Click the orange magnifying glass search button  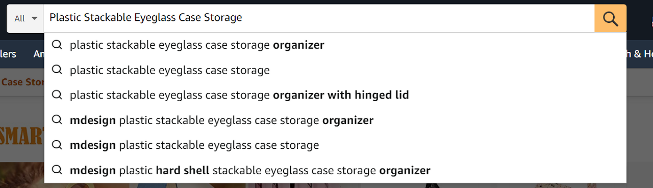point(610,18)
